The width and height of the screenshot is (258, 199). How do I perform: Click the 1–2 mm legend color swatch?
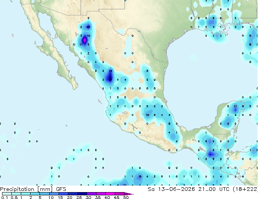pos(26,194)
